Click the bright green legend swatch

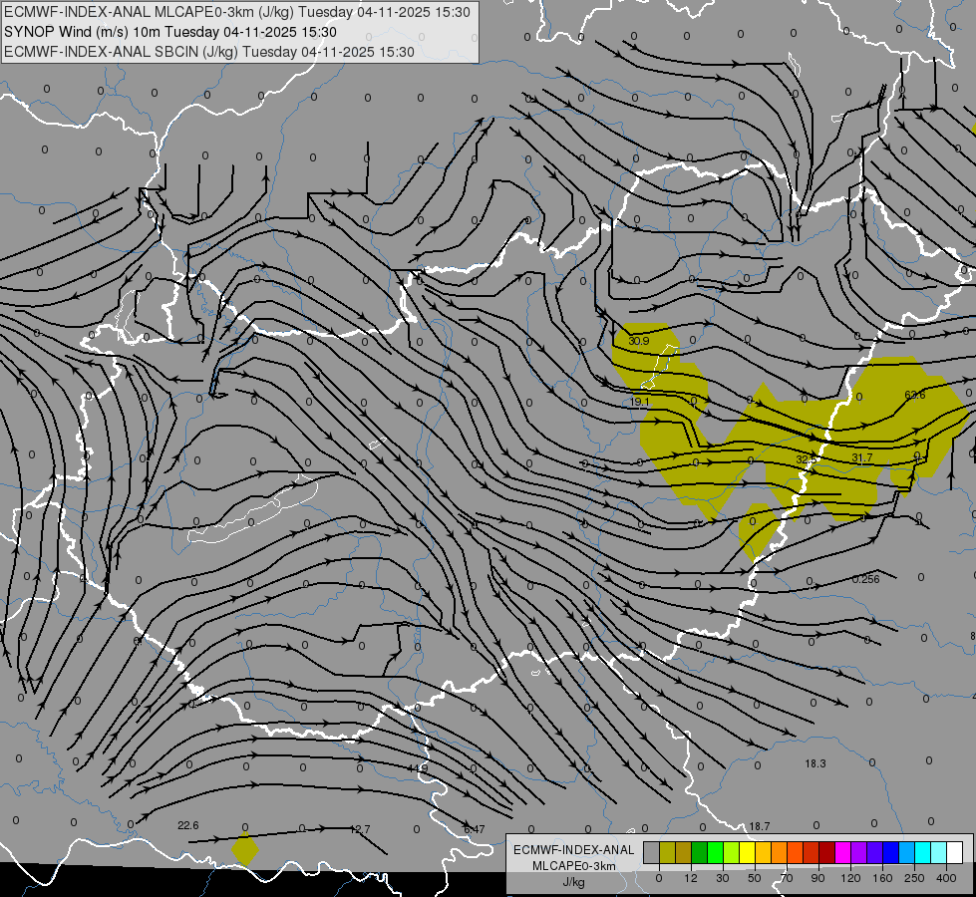[x=715, y=852]
